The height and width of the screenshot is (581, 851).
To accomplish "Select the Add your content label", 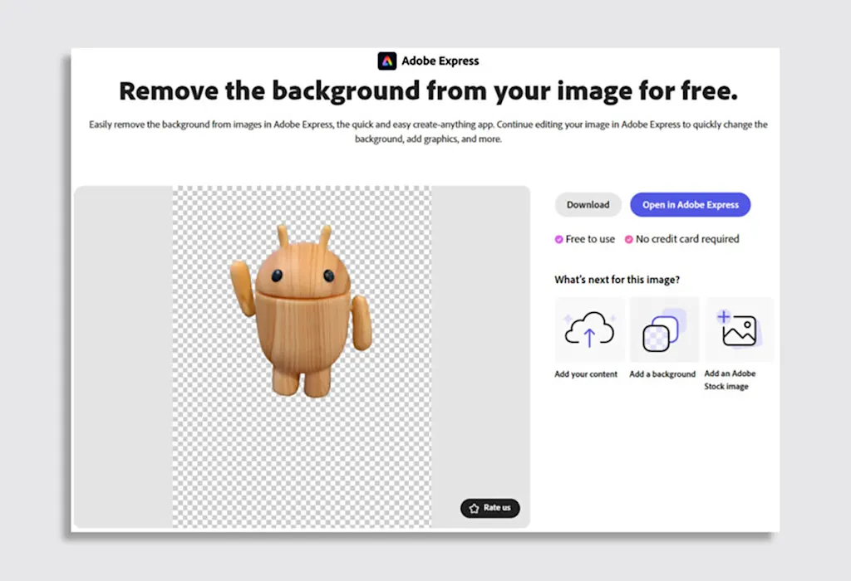I will pos(586,374).
